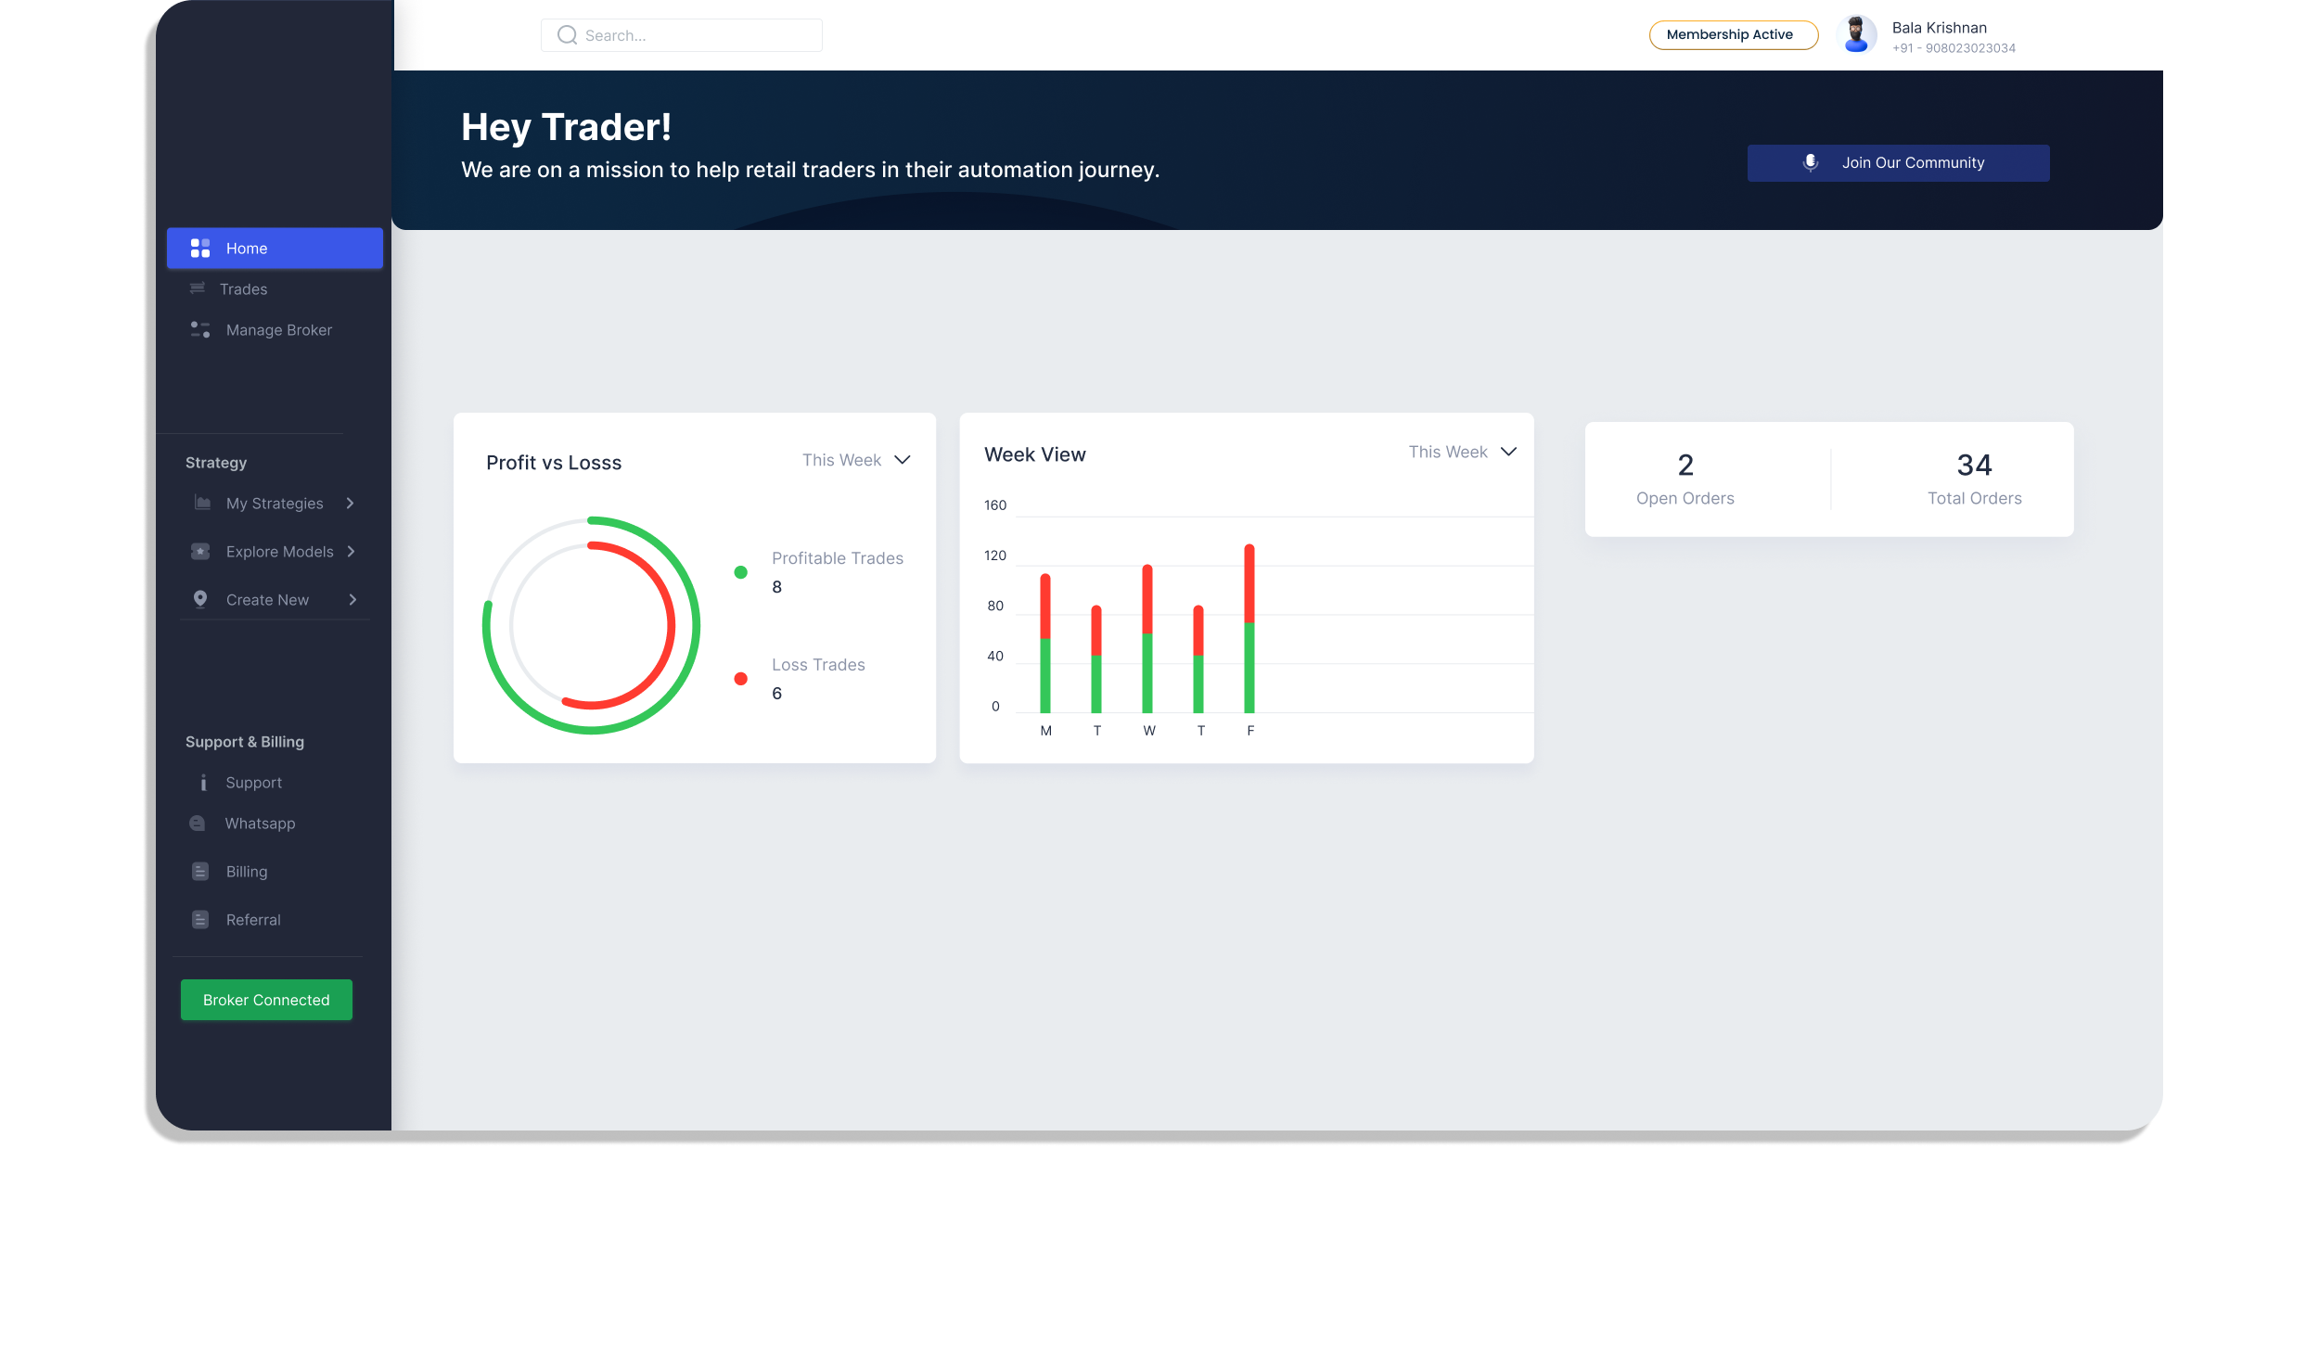Click the search magnifier icon
This screenshot has width=2319, height=1354.
coord(567,35)
